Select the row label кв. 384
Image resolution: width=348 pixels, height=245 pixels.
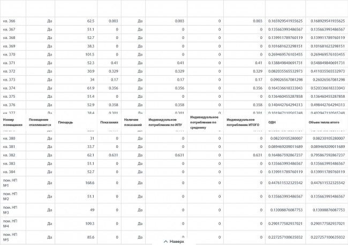click(x=9, y=172)
